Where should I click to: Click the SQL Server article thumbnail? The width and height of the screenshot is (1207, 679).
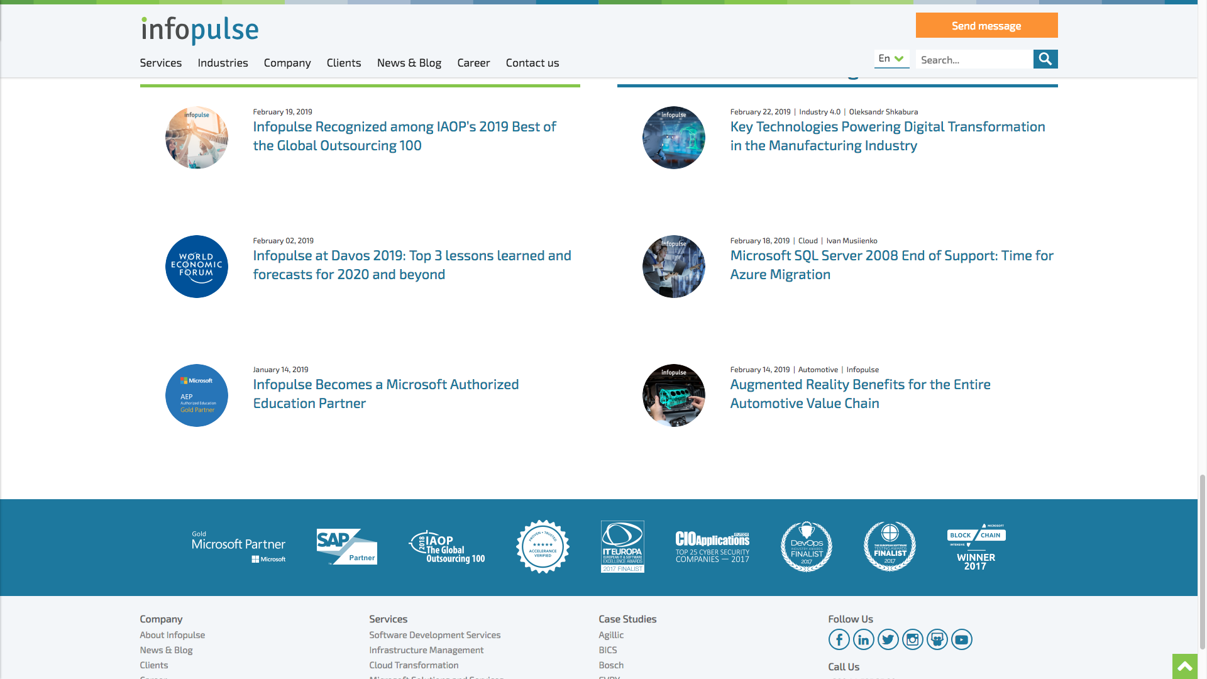click(674, 267)
